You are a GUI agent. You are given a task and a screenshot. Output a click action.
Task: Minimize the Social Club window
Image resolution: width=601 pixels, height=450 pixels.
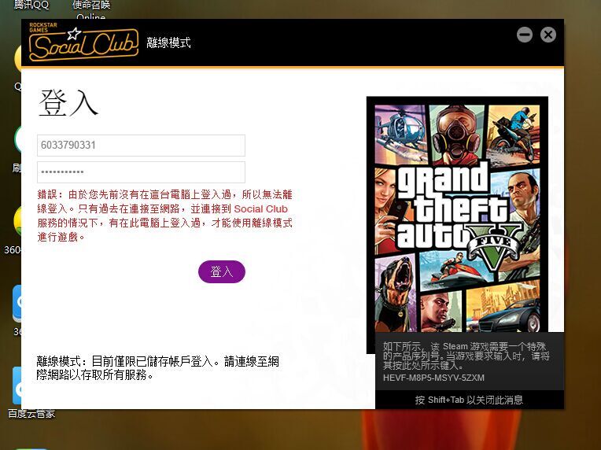[x=525, y=35]
